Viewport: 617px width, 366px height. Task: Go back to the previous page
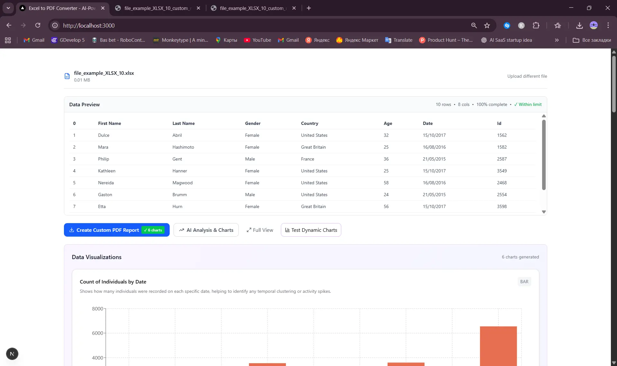pyautogui.click(x=9, y=25)
